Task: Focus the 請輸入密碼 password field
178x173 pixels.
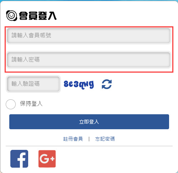Action: 88,60
